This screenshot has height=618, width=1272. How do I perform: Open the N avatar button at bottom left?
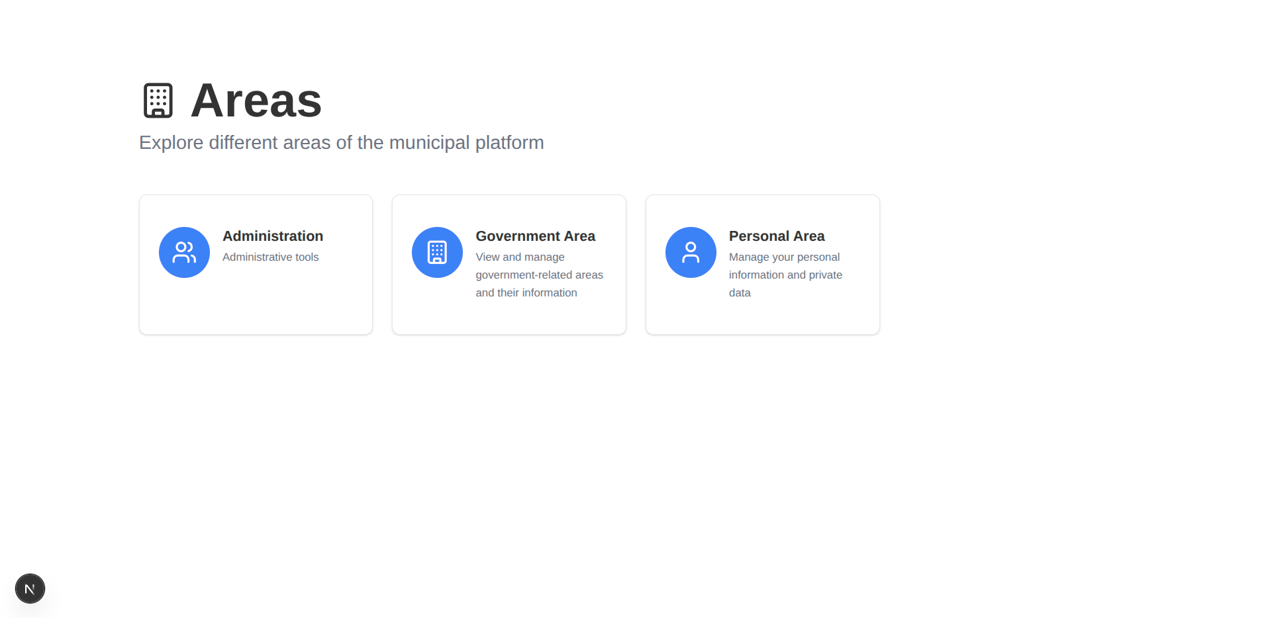30,588
